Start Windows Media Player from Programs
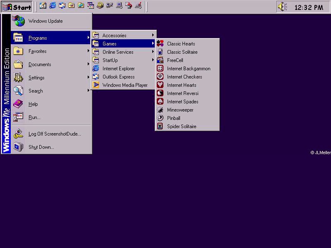 pyautogui.click(x=124, y=85)
